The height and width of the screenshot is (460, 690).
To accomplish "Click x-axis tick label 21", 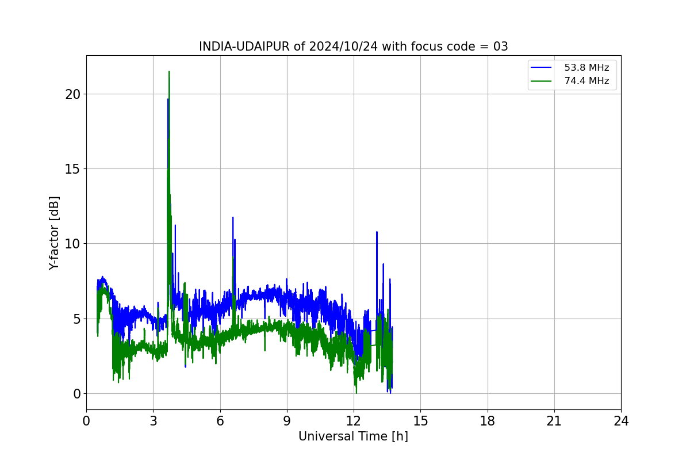I will coord(554,421).
